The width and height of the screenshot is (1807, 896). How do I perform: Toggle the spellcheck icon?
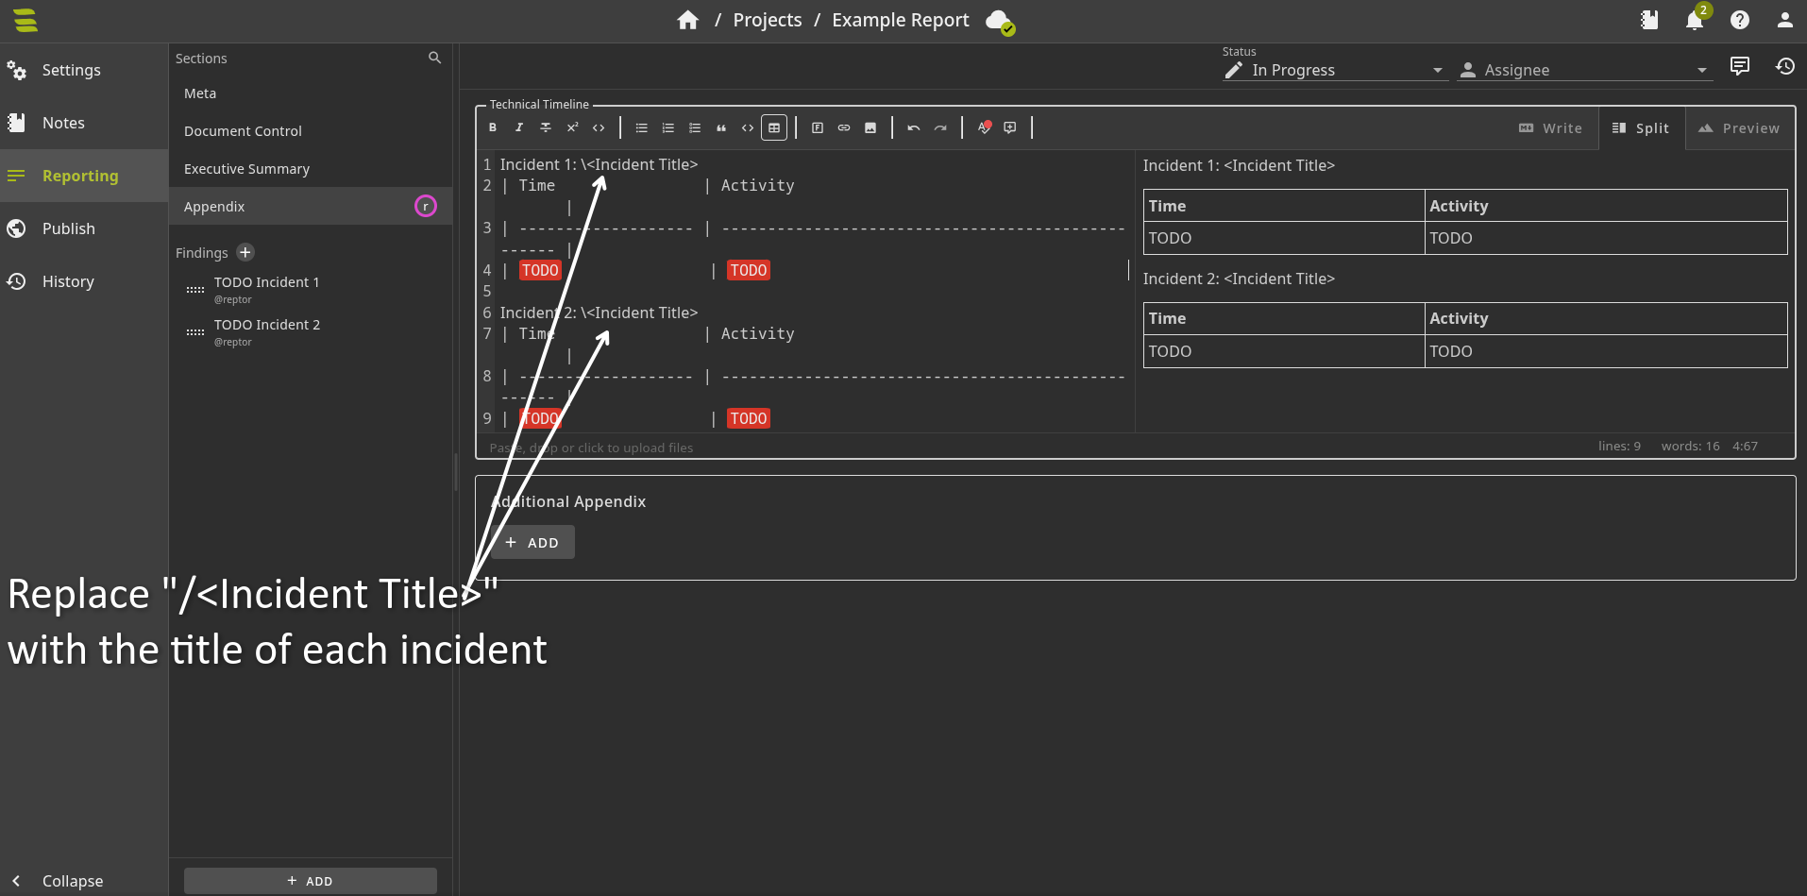984,127
